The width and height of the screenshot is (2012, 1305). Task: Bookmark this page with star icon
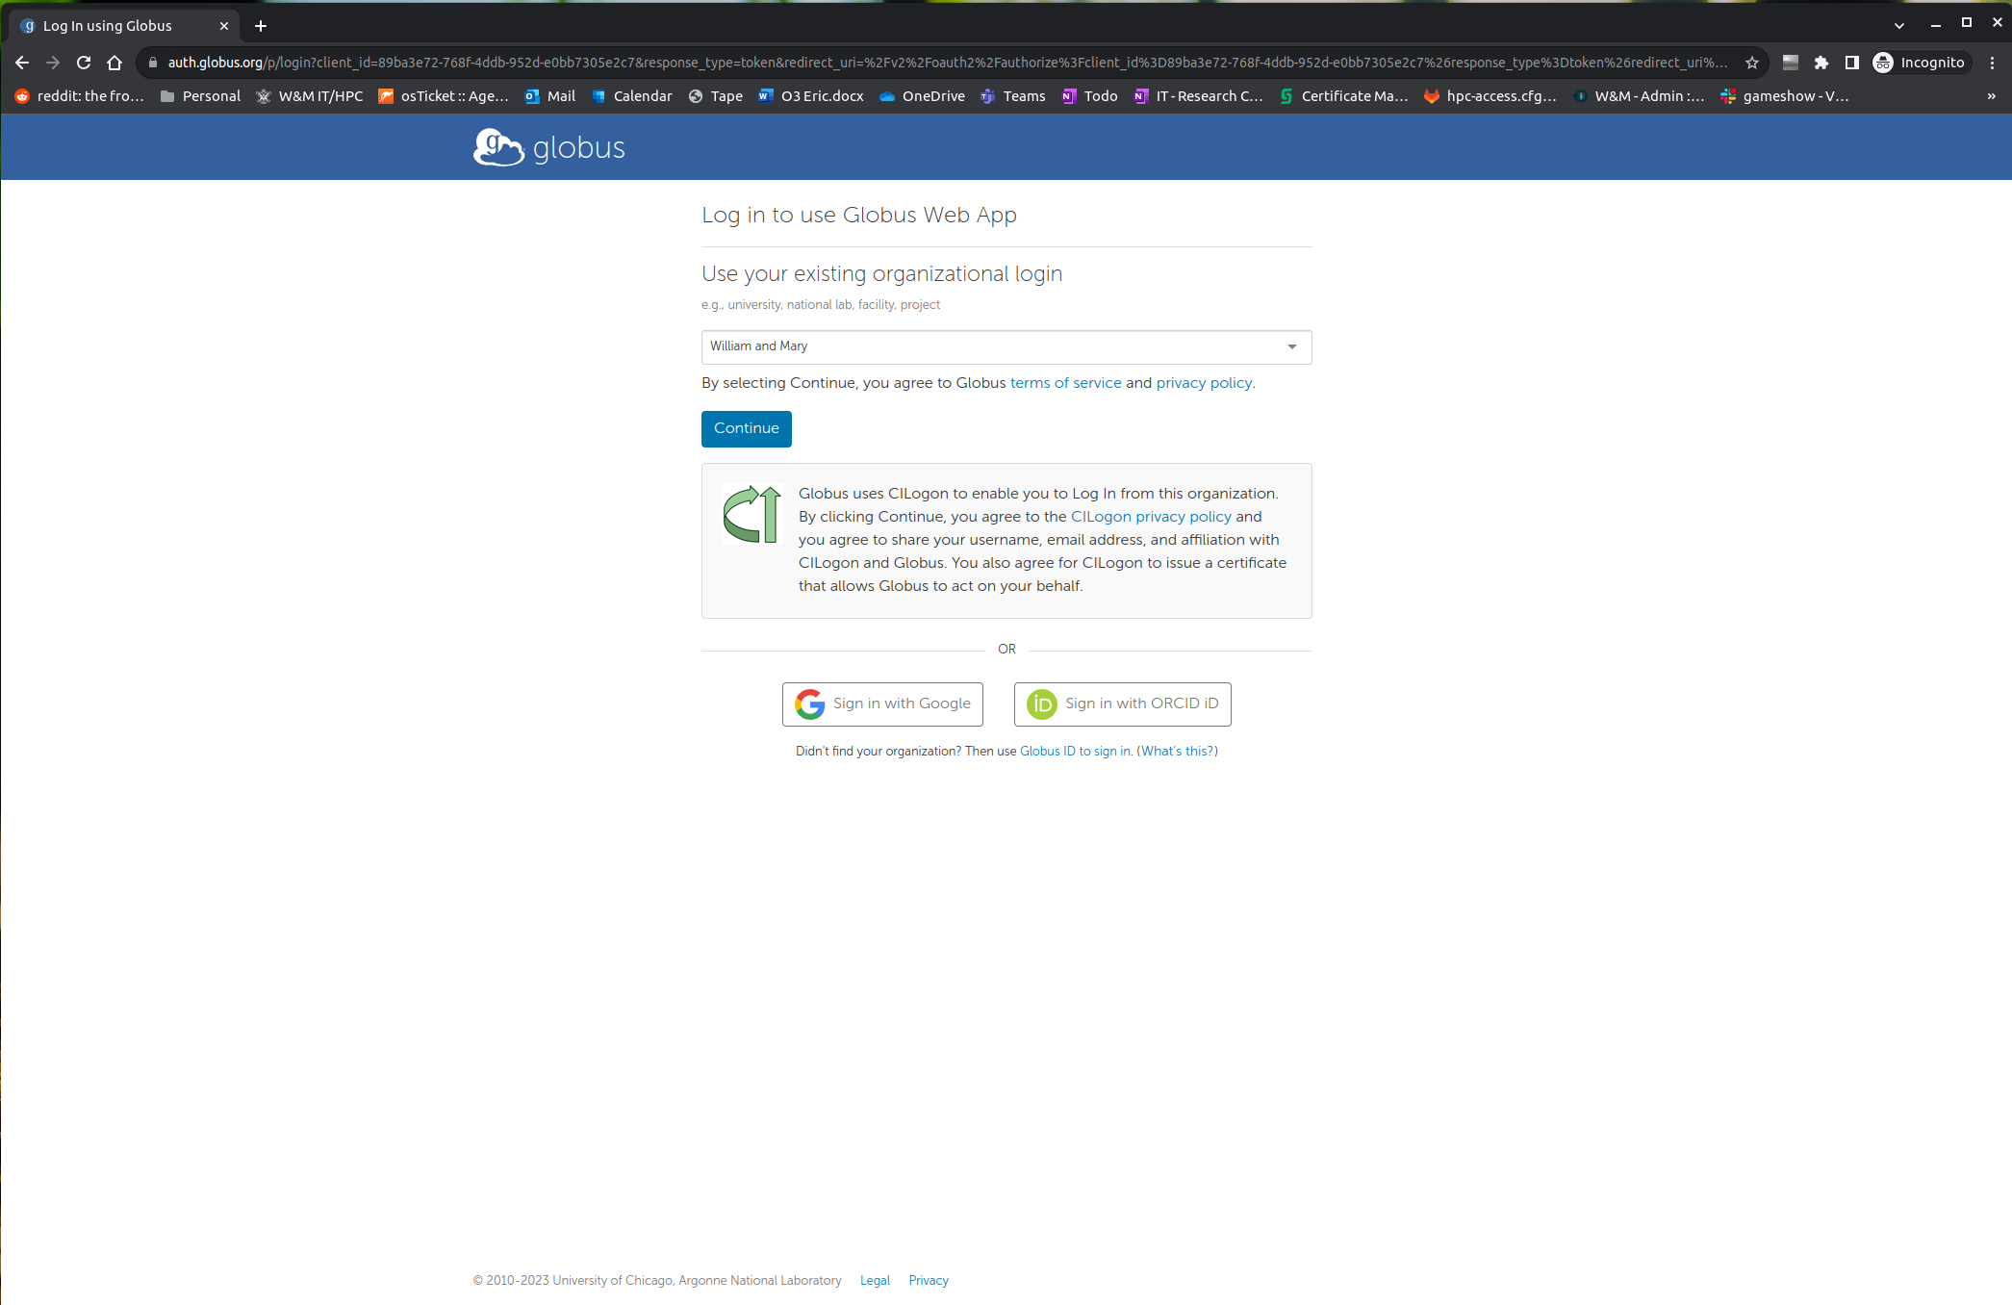(x=1752, y=63)
